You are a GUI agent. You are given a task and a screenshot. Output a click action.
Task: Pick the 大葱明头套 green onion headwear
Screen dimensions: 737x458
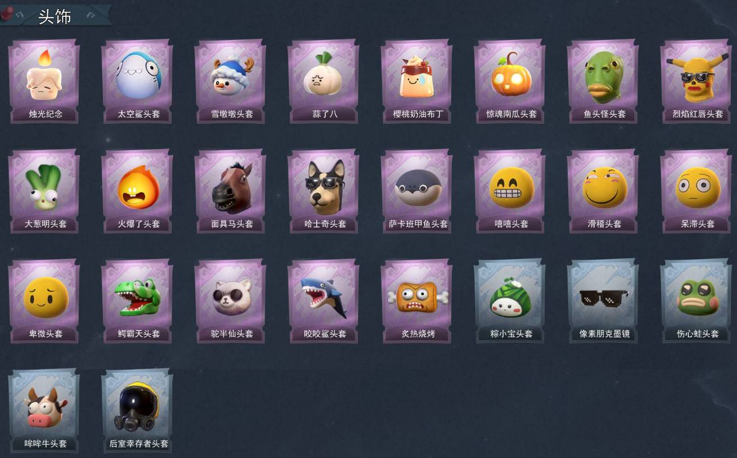(x=44, y=191)
